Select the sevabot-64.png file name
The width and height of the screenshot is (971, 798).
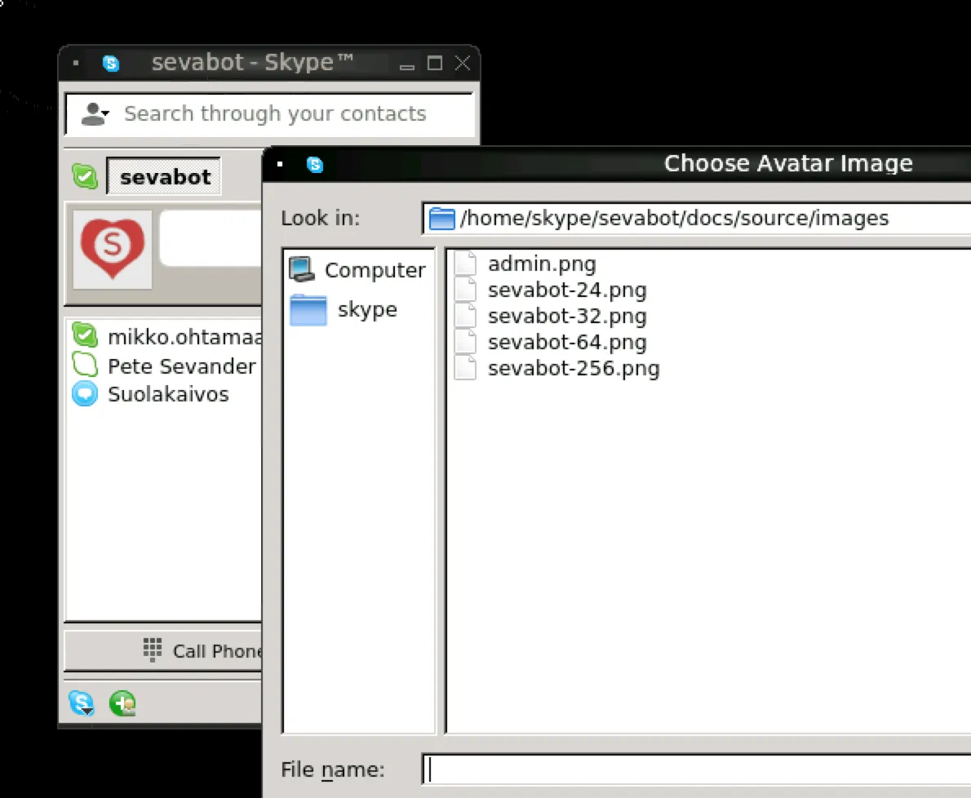[567, 343]
